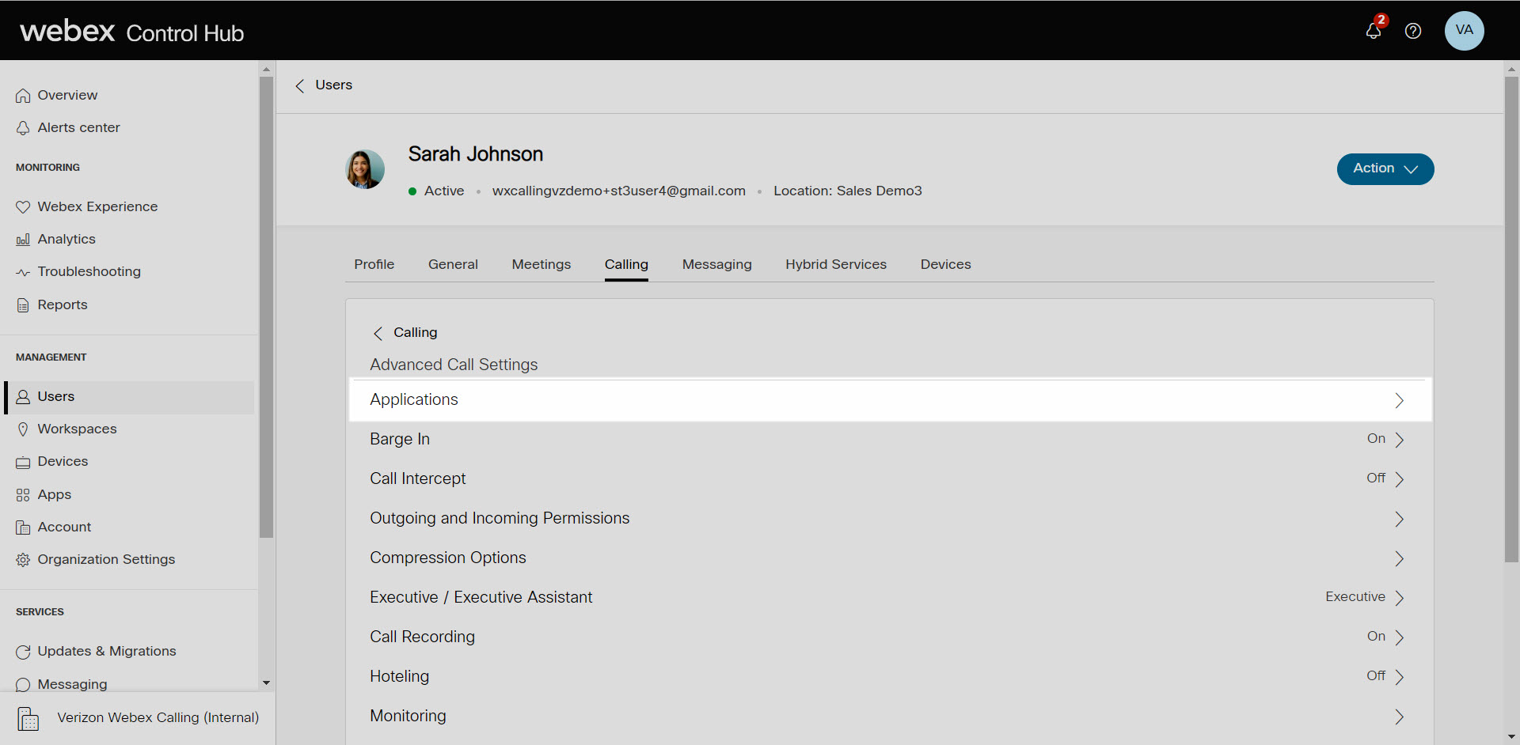Open the Analytics section from the sidebar
Screen dimensions: 1520x745
pyautogui.click(x=66, y=239)
